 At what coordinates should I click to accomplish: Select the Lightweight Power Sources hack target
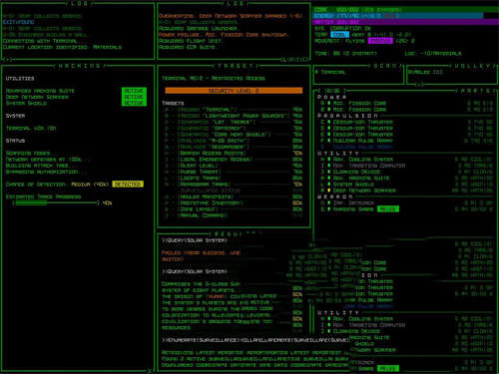pyautogui.click(x=234, y=116)
